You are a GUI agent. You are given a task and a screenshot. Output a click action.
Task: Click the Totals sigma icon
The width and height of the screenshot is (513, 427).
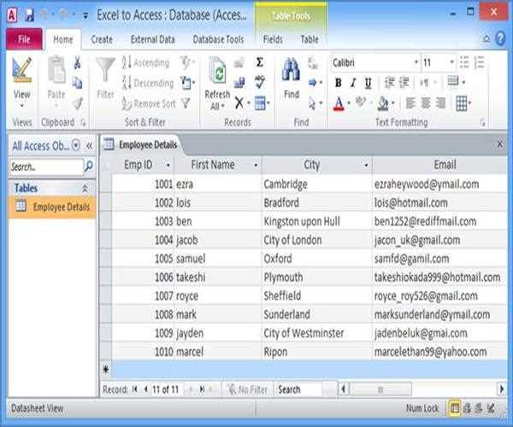pos(260,62)
